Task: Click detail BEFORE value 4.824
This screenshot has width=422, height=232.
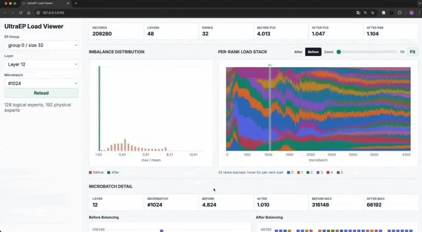Action: pos(209,205)
